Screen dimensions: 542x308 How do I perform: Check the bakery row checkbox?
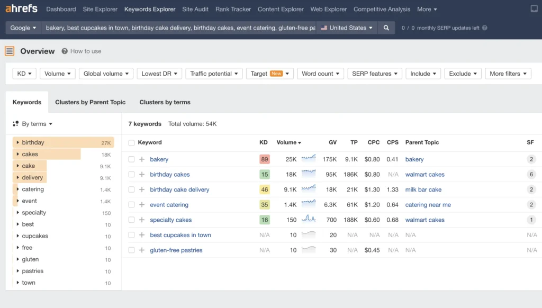(131, 159)
